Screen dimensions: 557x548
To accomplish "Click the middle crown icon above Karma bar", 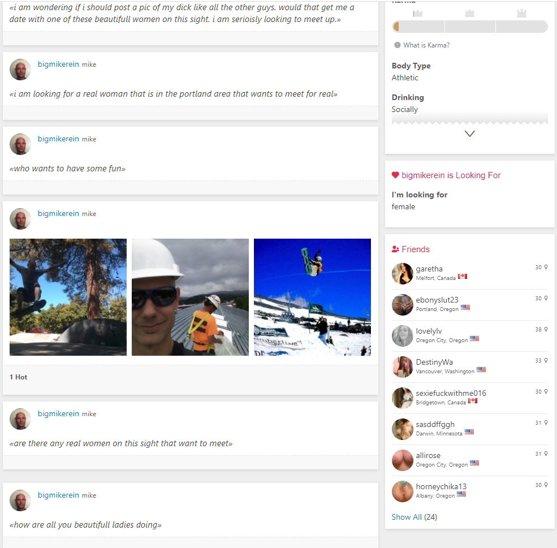I will [x=469, y=14].
